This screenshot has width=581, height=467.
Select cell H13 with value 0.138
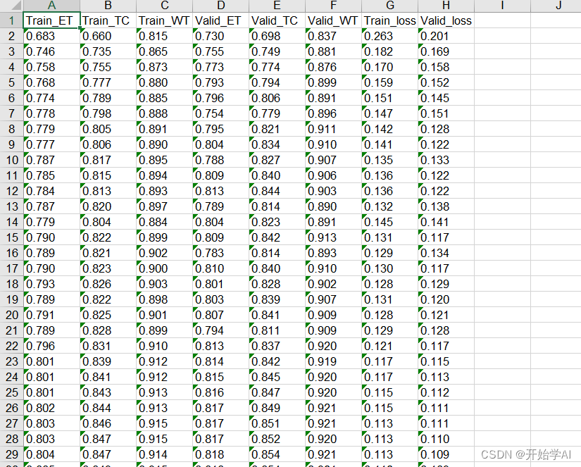click(446, 206)
